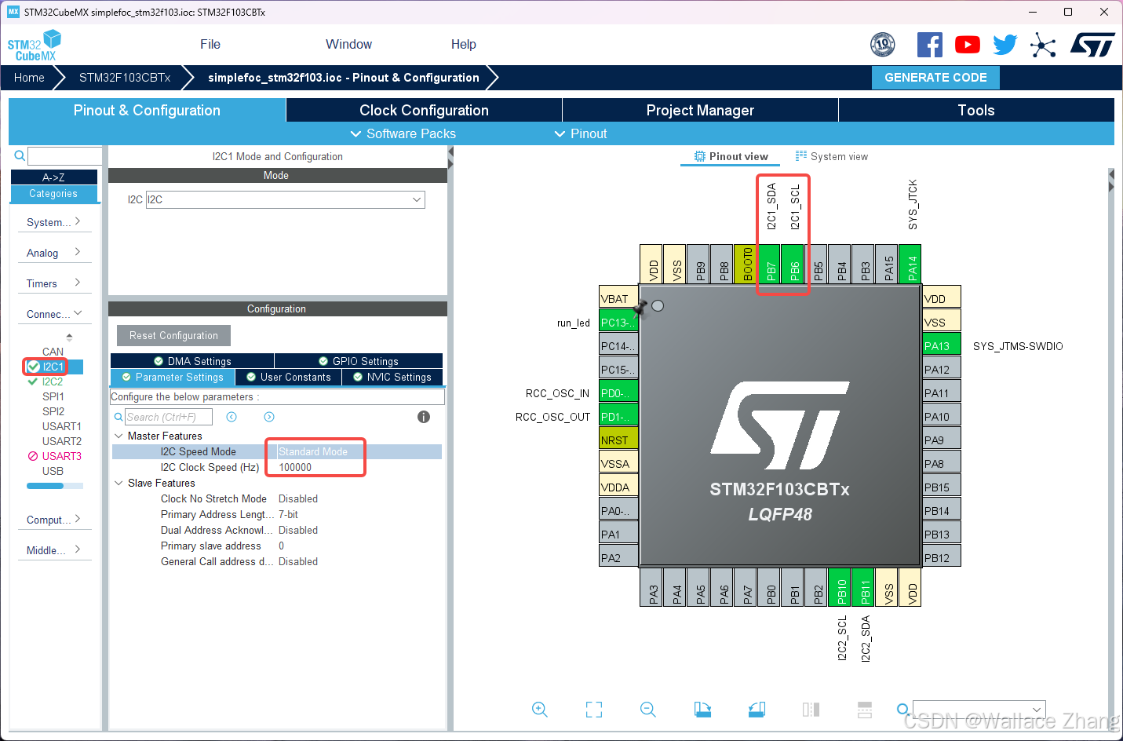Click the GENERATE CODE button
1123x741 pixels.
pos(935,78)
